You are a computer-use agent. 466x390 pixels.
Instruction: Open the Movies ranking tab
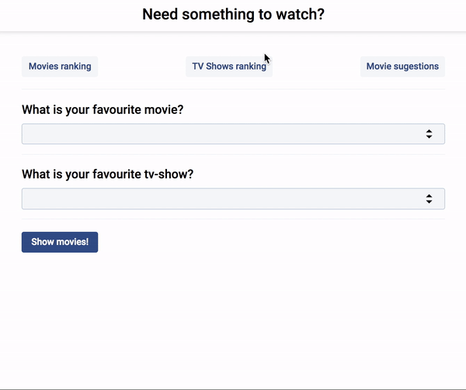coord(60,67)
